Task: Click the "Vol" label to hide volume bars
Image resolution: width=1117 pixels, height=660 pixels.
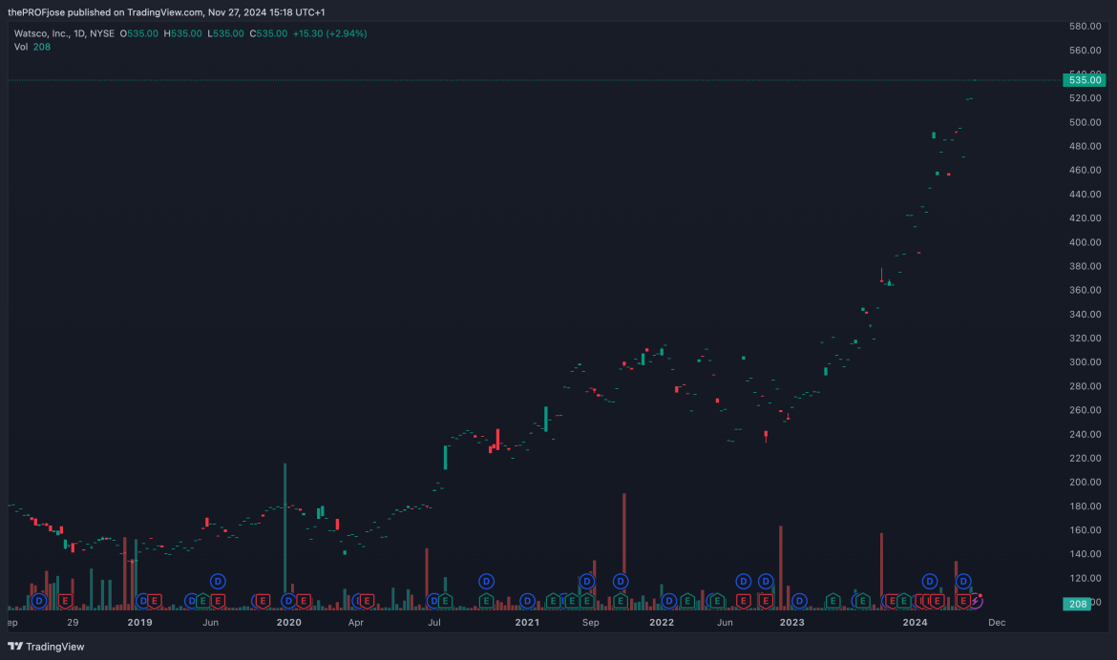Action: pos(21,46)
